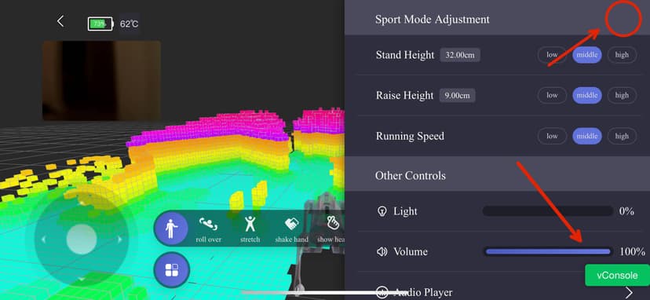Open the vConsole debug button

[617, 275]
